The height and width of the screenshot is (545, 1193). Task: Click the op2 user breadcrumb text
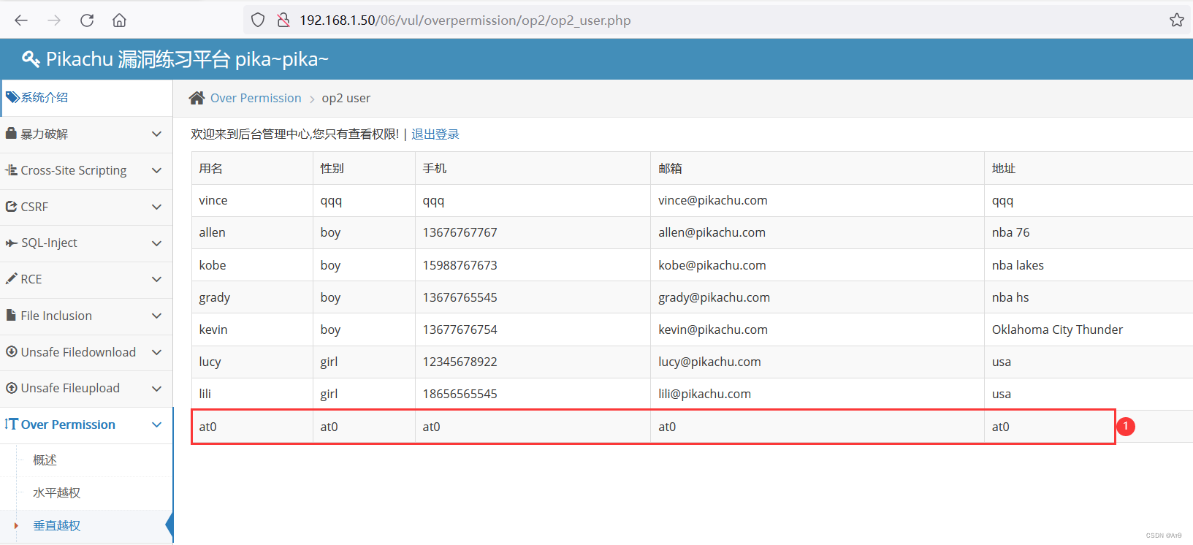(346, 98)
